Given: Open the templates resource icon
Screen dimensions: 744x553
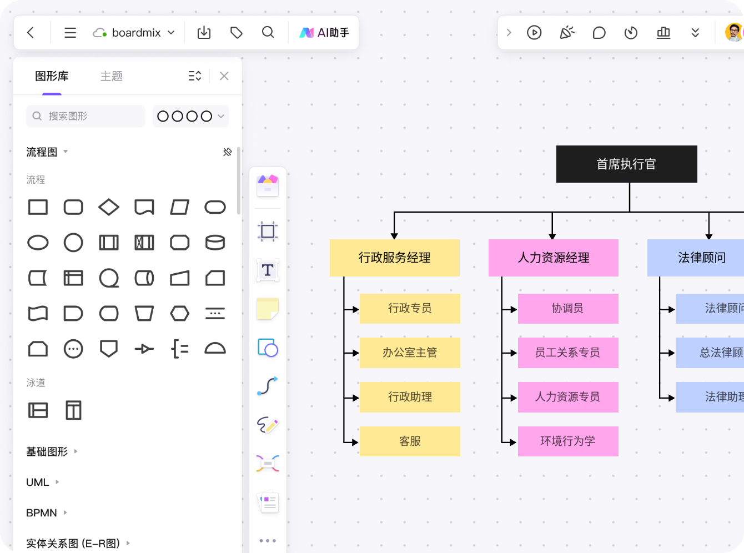Looking at the screenshot, I should (268, 186).
